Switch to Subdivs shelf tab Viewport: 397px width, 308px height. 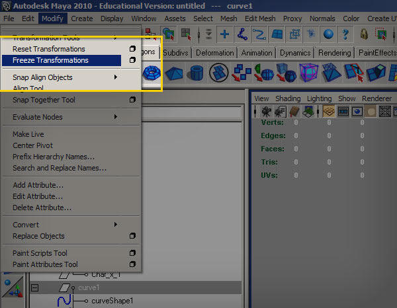coord(175,53)
